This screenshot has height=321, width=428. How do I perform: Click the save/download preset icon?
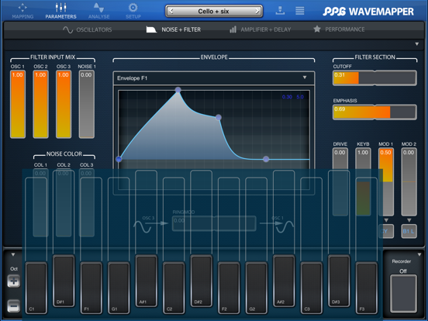pyautogui.click(x=281, y=11)
